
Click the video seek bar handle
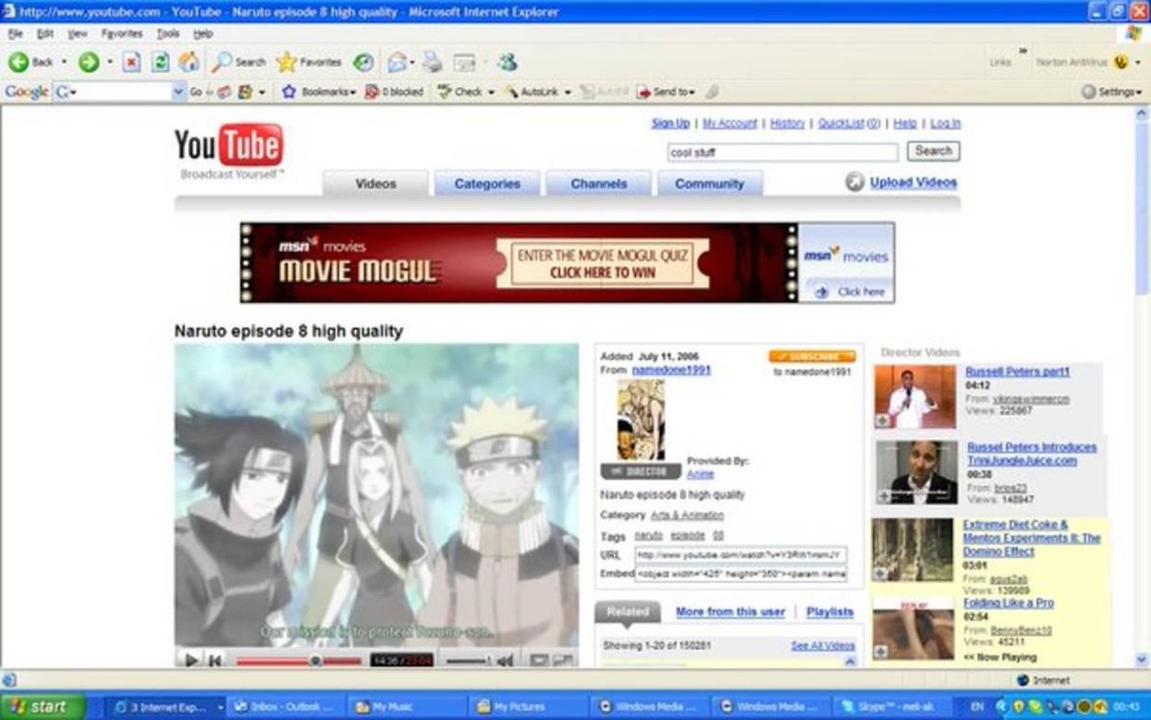point(315,661)
